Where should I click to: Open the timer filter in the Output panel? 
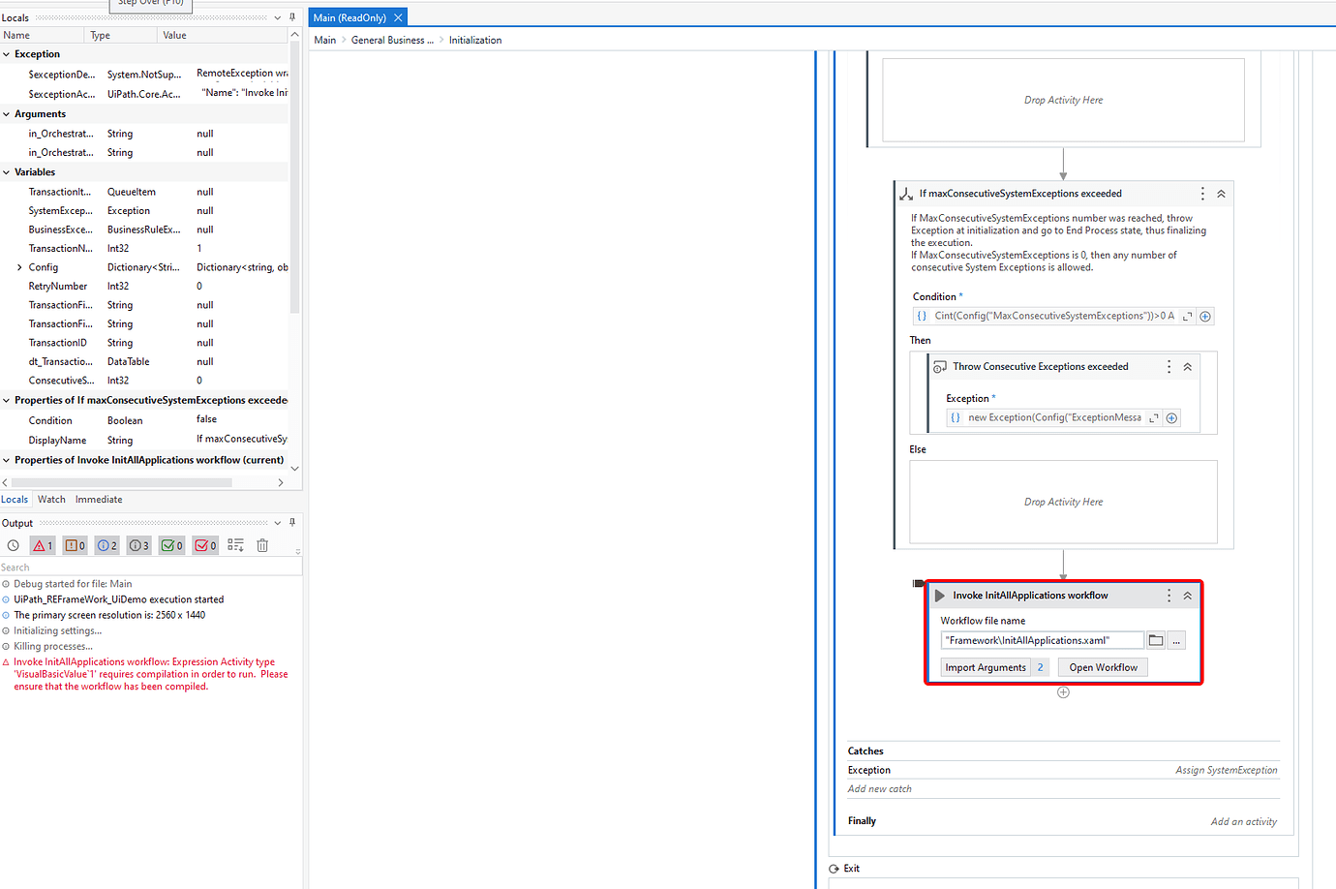(x=13, y=545)
